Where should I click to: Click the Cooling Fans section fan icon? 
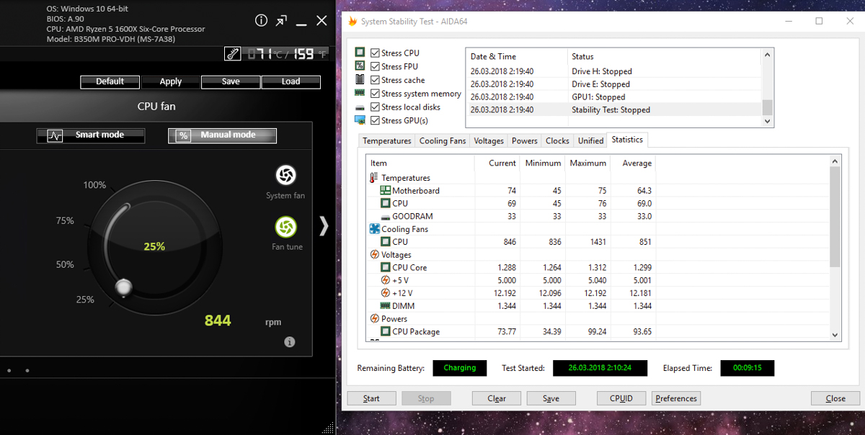click(x=374, y=229)
